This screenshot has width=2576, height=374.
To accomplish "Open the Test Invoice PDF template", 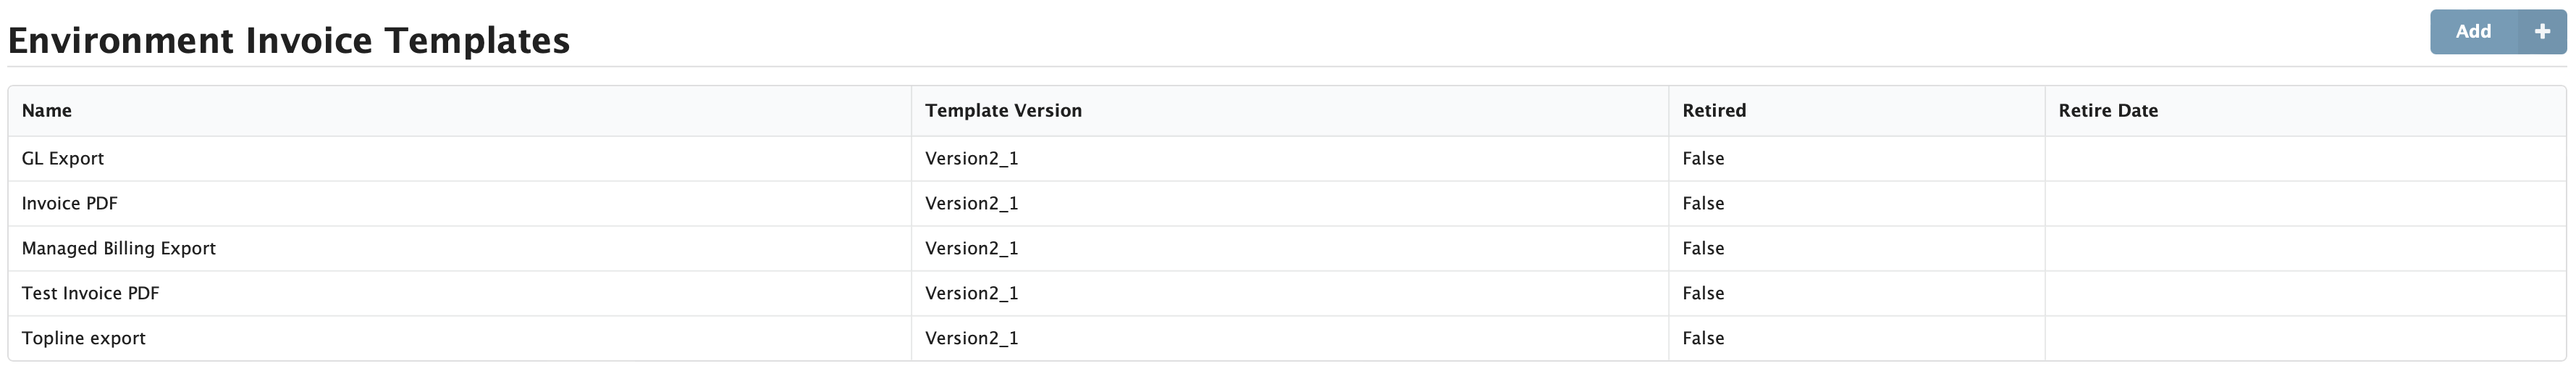I will click(x=91, y=294).
